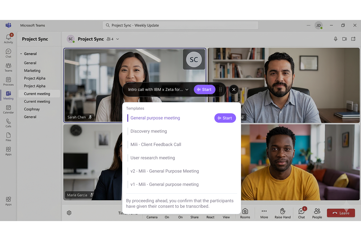Click Start beside General purpose meeting
Image resolution: width=361 pixels, height=241 pixels.
(225, 118)
